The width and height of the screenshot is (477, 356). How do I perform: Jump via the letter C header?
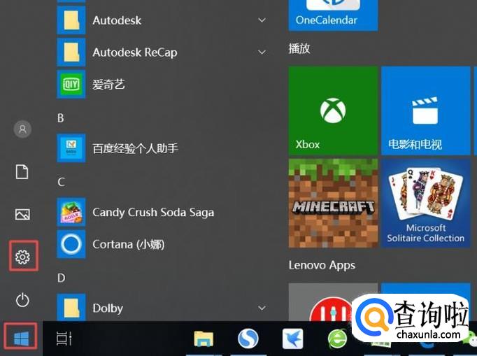coord(61,182)
